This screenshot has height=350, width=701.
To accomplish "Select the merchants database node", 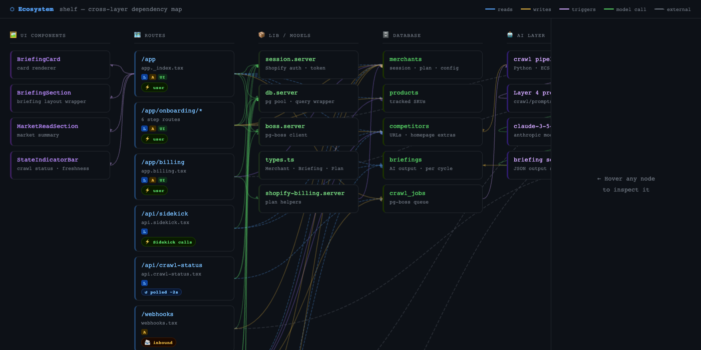I will click(433, 64).
